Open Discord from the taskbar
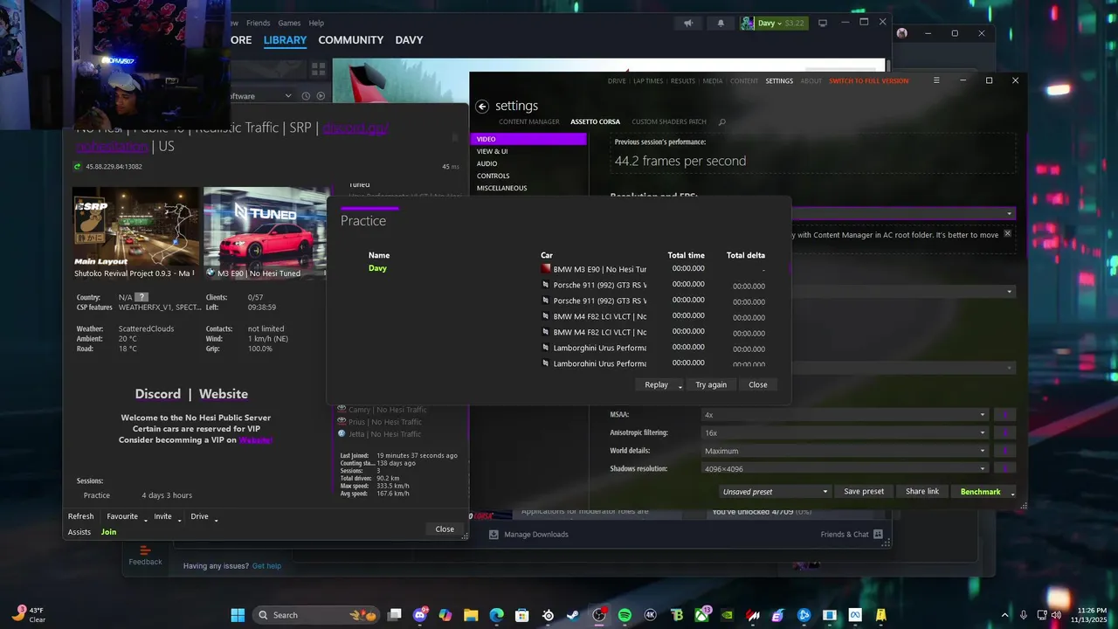Image resolution: width=1118 pixels, height=629 pixels. coord(420,615)
